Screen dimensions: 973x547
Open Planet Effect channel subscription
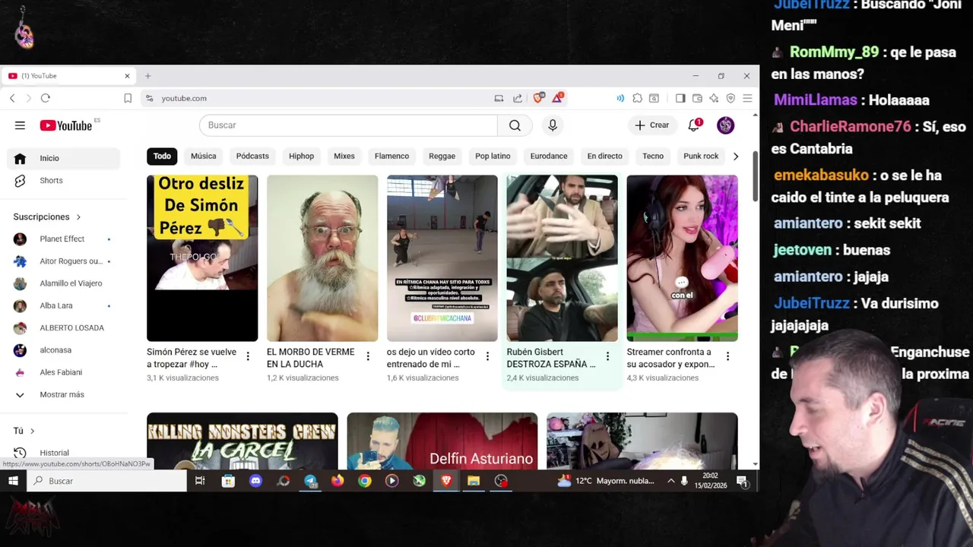(64, 239)
